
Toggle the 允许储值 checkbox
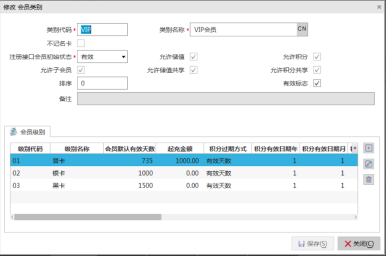194,57
